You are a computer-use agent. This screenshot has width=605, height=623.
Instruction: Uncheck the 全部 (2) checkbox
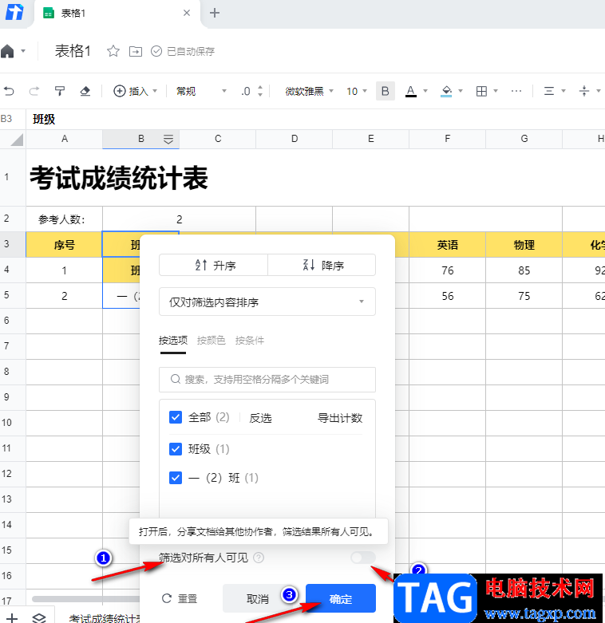tap(176, 417)
